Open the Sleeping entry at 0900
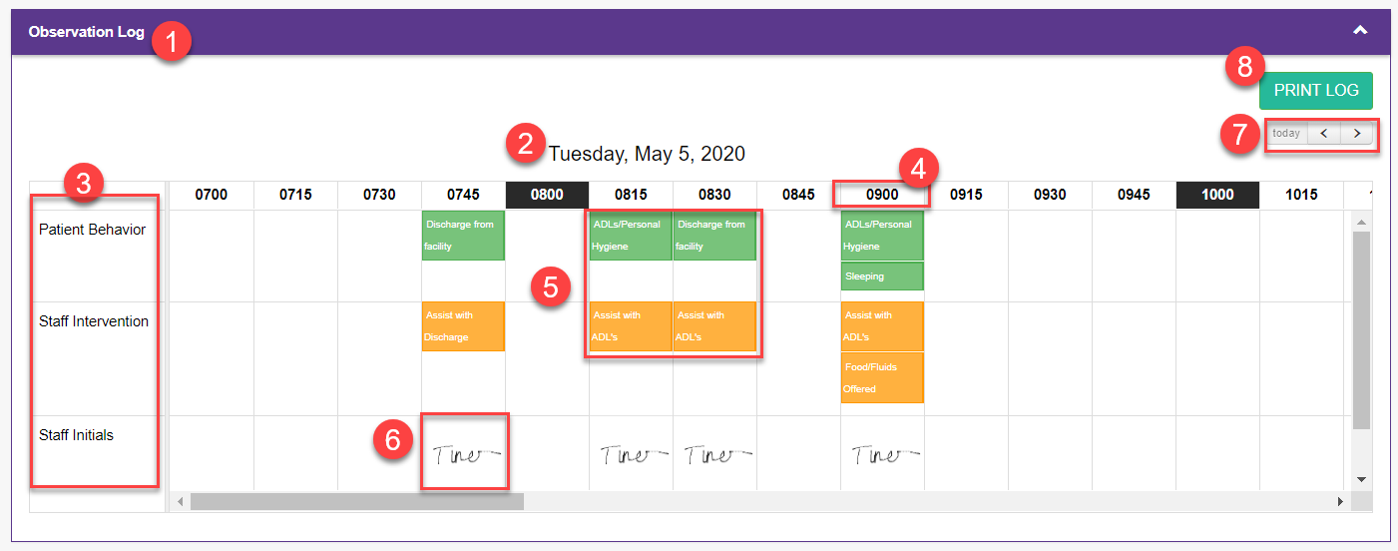 882,276
